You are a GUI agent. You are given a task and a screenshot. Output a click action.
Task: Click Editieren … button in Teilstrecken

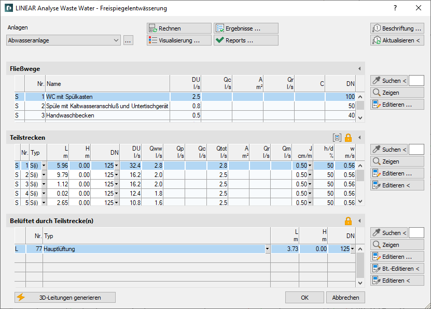coord(397,173)
